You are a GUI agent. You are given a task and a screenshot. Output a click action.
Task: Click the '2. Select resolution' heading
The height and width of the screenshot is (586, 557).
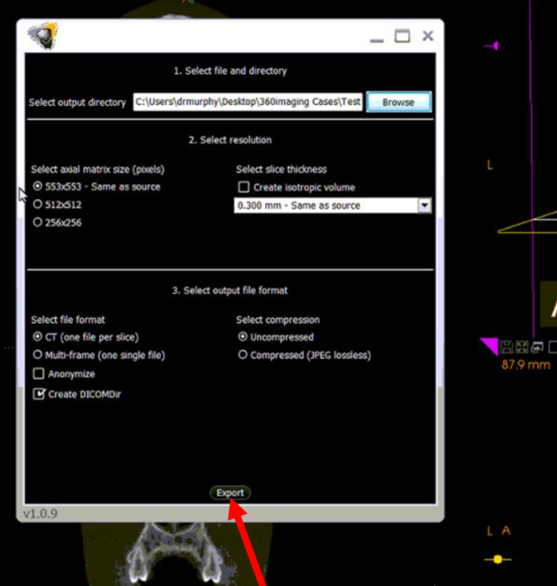(x=230, y=140)
